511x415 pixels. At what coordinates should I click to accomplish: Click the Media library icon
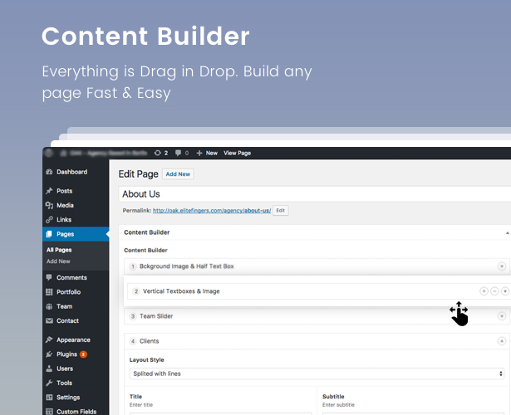[x=49, y=205]
